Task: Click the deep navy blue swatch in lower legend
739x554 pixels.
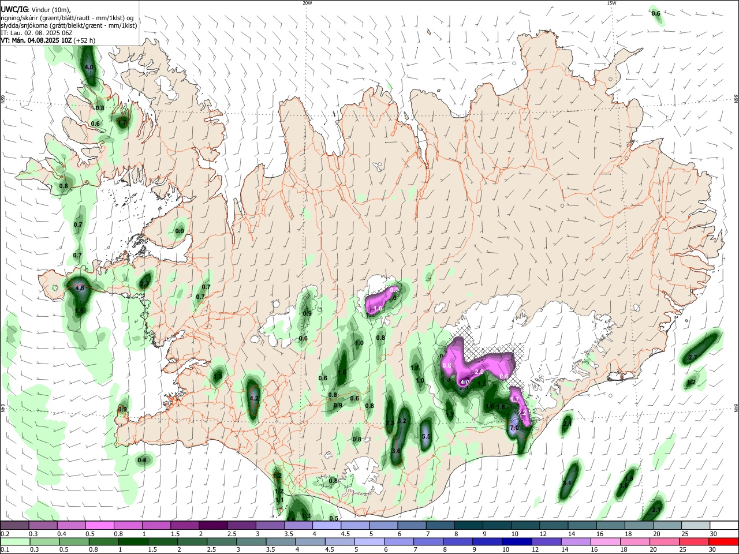Action: click(517, 541)
